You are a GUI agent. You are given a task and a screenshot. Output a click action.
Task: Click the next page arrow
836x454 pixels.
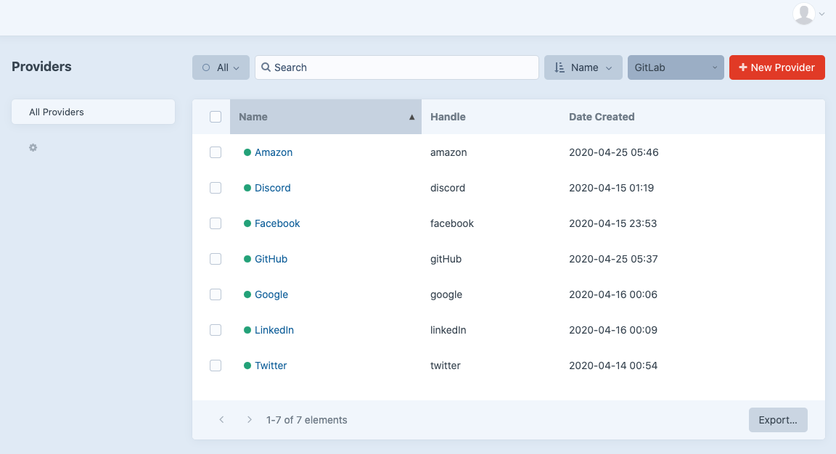click(x=249, y=420)
